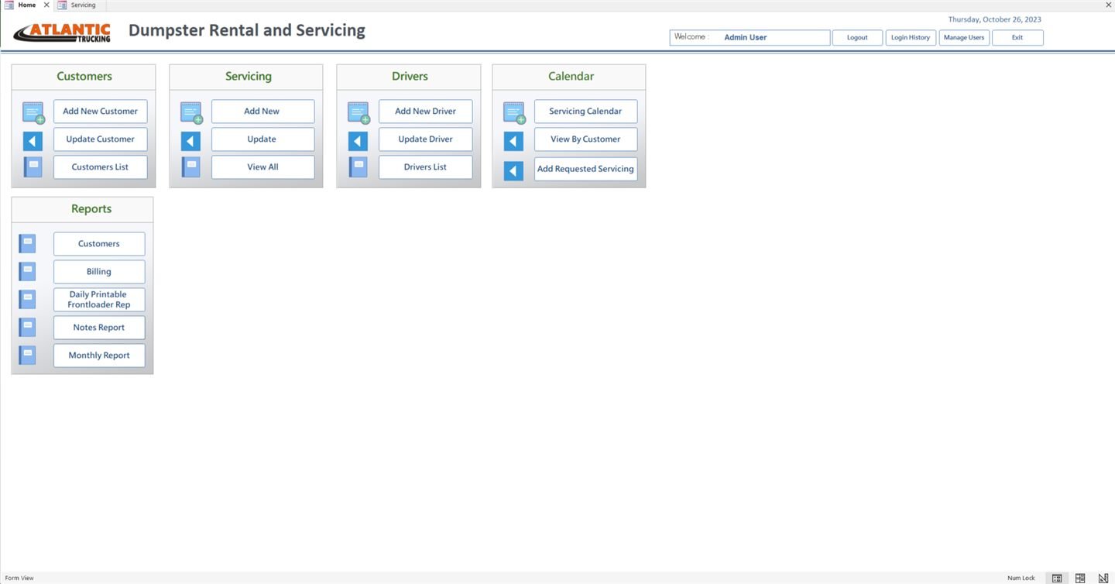
Task: Click the Servicing panel heading
Action: coord(248,76)
